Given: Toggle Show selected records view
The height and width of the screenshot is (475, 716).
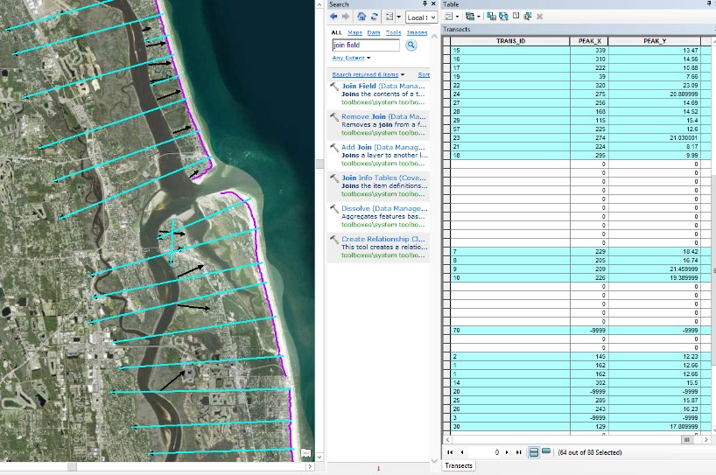Looking at the screenshot, I should coord(545,451).
